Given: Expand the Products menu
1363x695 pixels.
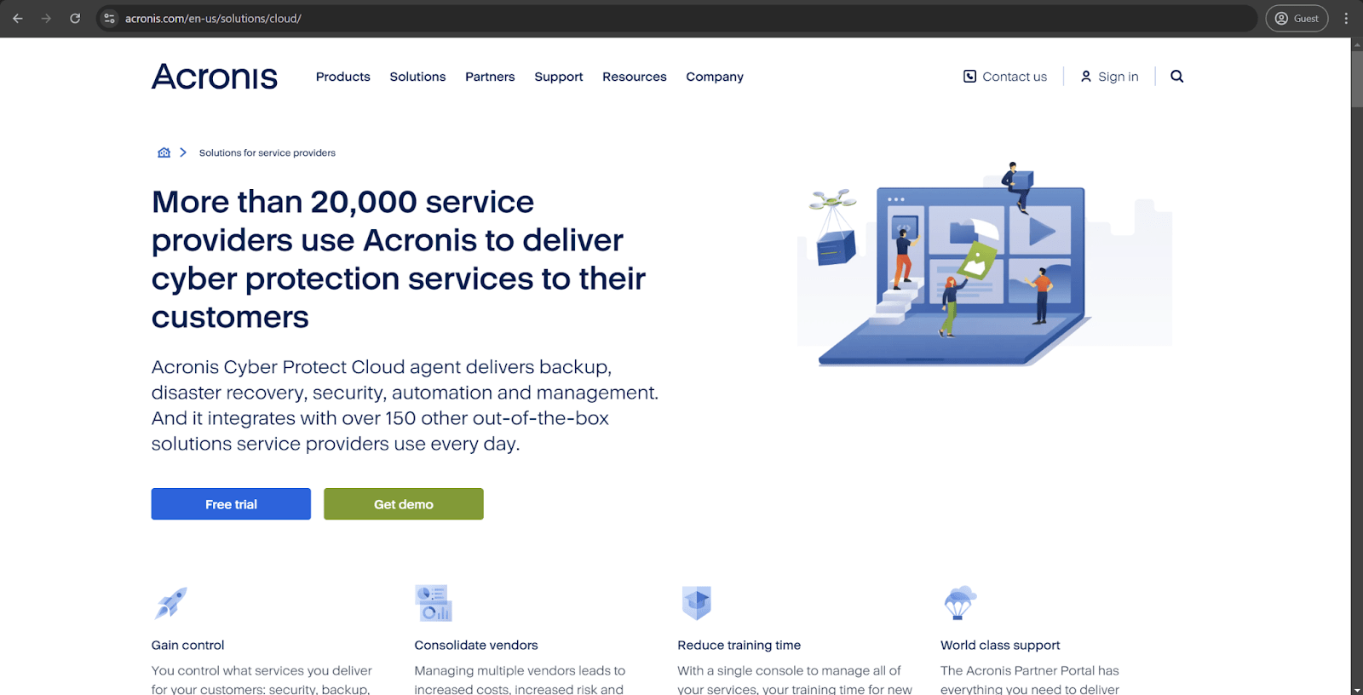Looking at the screenshot, I should click(342, 77).
